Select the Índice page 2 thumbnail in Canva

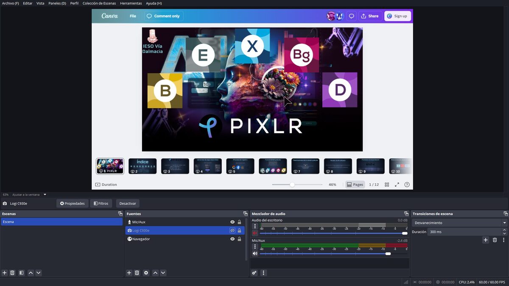point(143,166)
